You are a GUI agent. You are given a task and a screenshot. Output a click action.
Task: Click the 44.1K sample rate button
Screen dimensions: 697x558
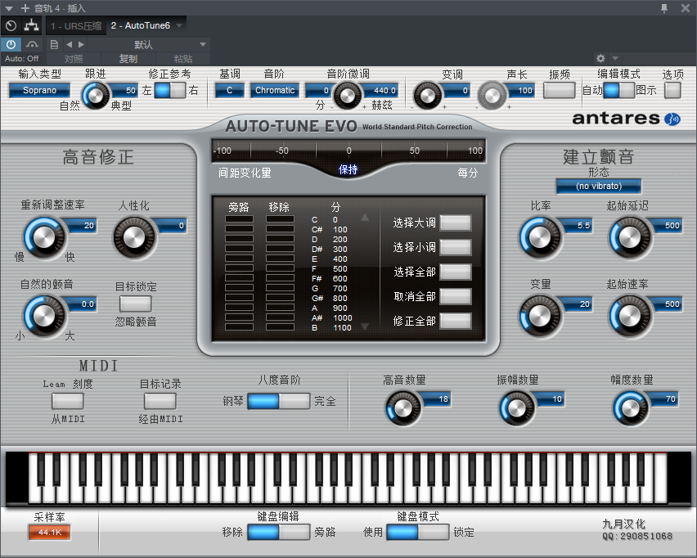point(50,532)
